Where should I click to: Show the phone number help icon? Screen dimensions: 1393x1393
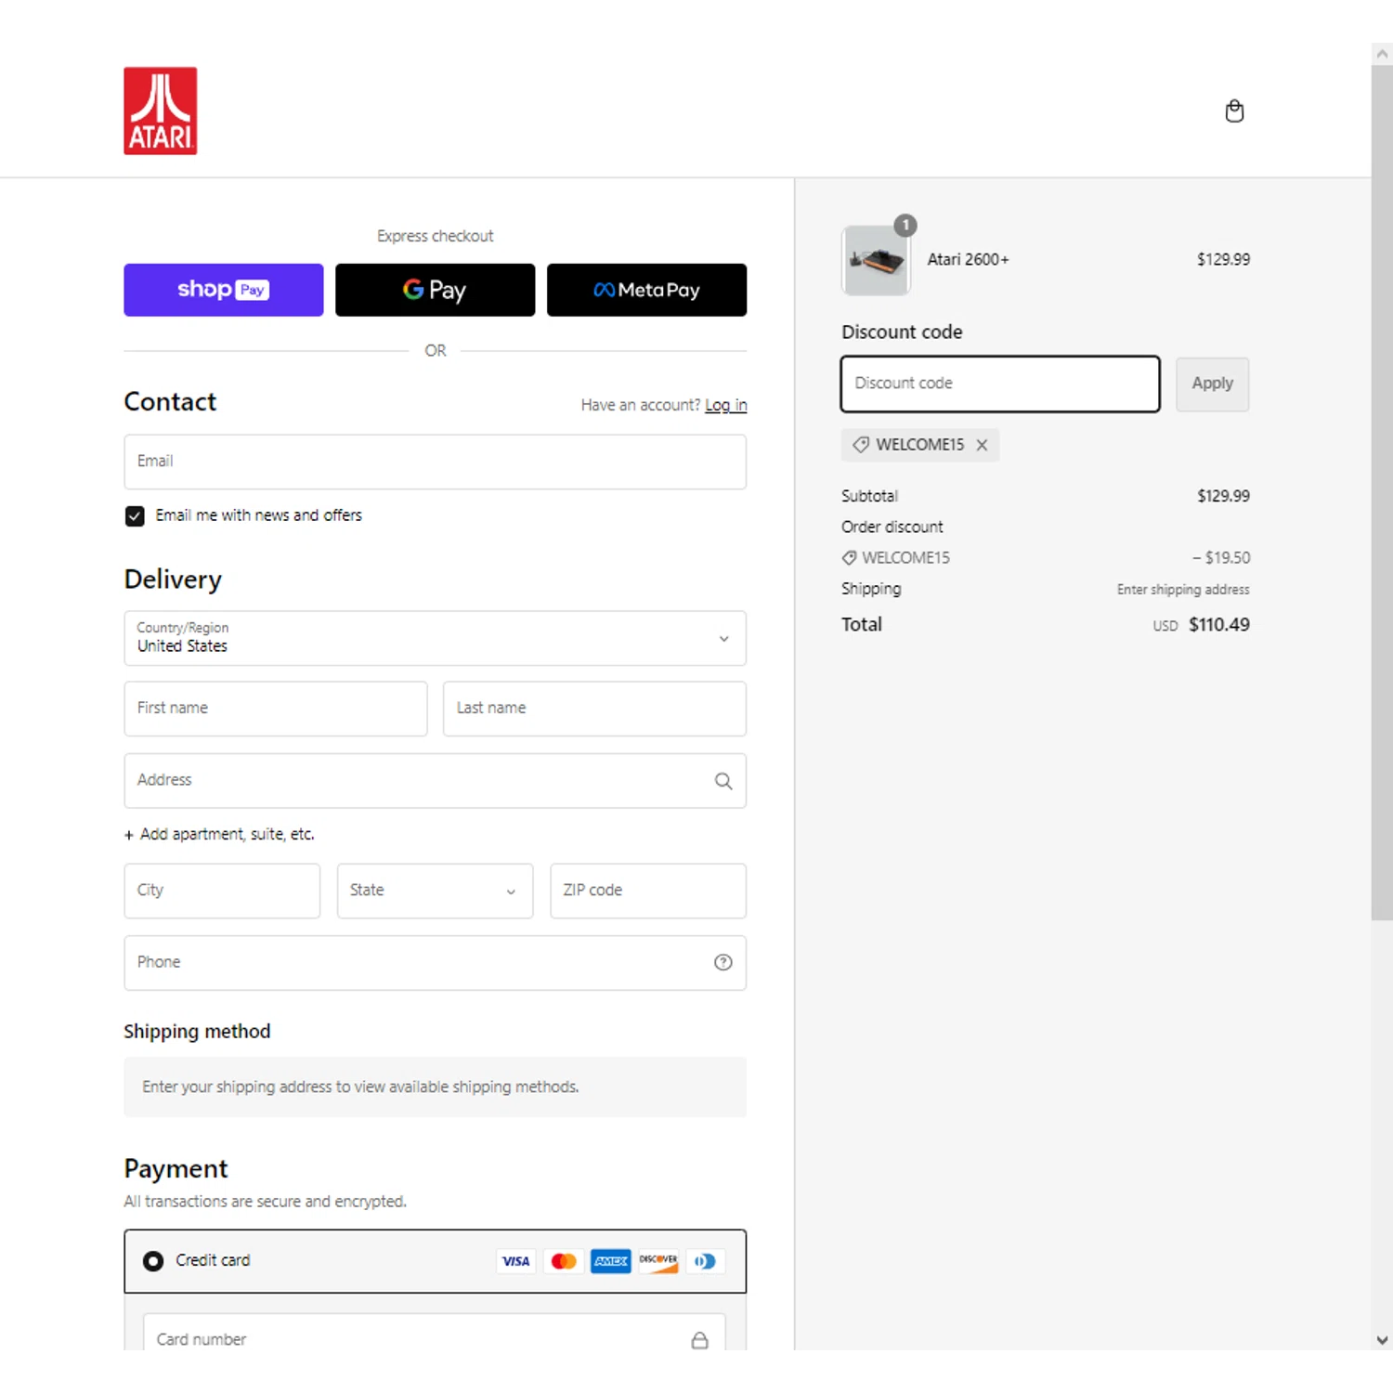(x=723, y=962)
